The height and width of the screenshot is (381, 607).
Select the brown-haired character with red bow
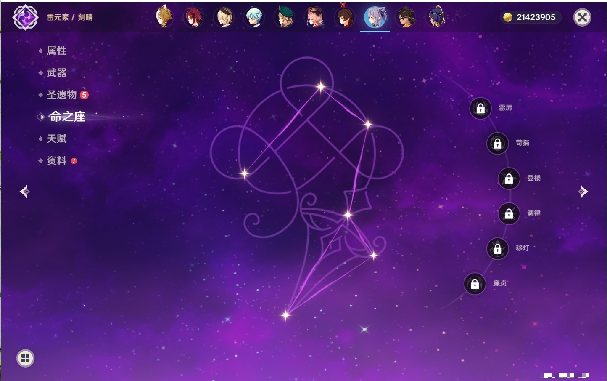click(345, 16)
